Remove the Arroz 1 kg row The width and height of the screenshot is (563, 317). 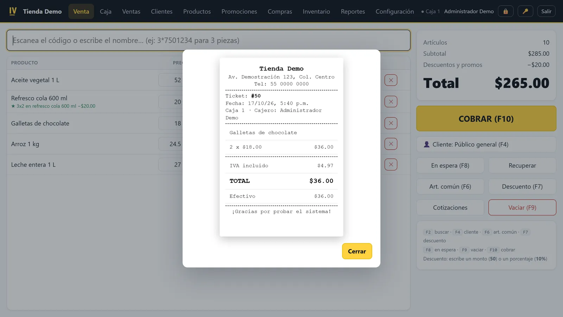click(x=391, y=144)
